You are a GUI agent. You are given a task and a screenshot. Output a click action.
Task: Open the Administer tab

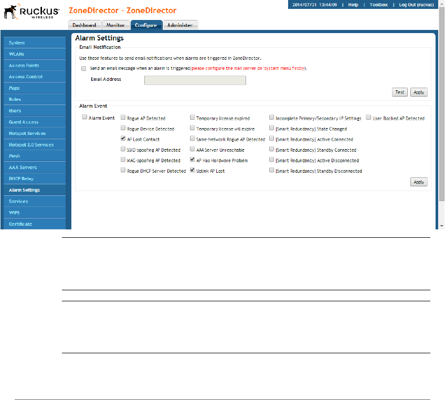point(180,25)
